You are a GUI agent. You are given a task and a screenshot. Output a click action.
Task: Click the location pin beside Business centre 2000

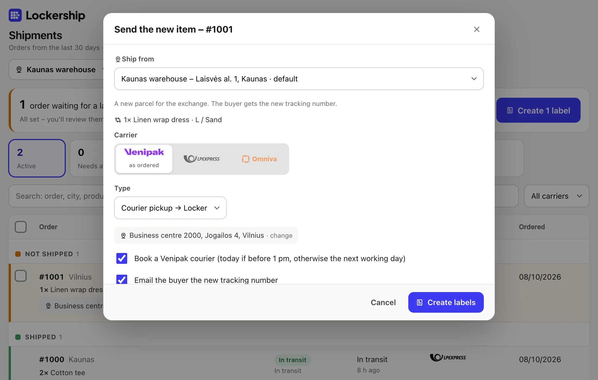[x=123, y=236]
